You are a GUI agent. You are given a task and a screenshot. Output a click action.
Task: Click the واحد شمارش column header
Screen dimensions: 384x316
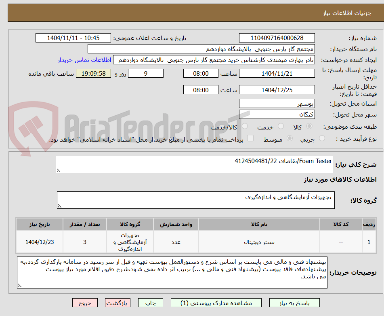tap(176, 225)
